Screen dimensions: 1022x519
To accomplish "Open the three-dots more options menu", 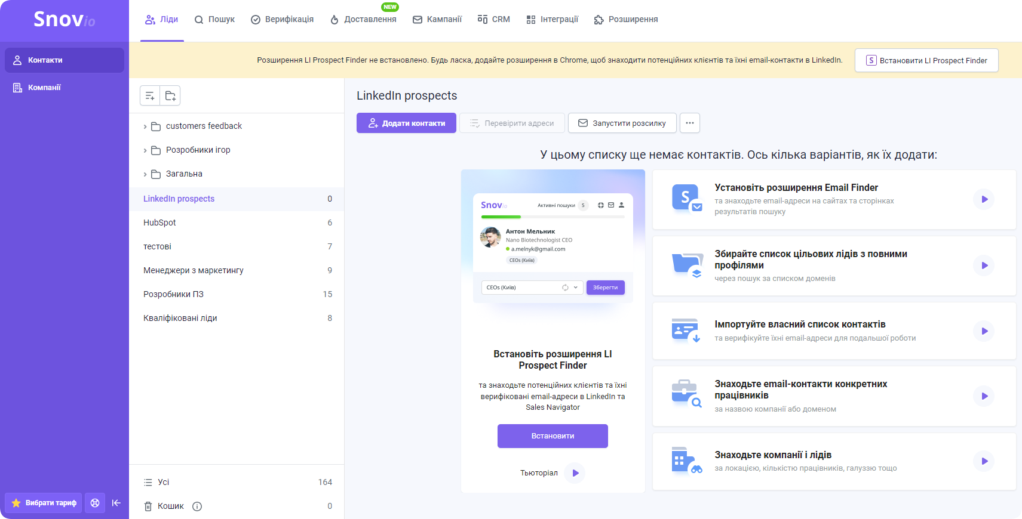I will (690, 123).
